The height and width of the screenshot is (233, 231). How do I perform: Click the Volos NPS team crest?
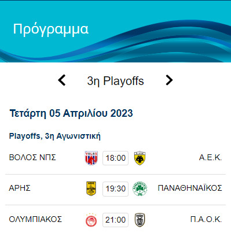point(91,158)
